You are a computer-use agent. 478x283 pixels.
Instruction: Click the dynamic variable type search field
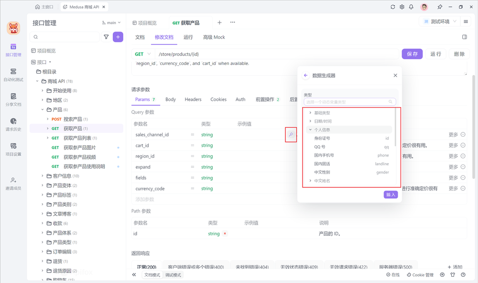pyautogui.click(x=349, y=101)
